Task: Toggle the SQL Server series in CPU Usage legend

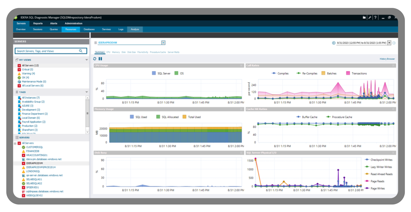Action: click(161, 73)
